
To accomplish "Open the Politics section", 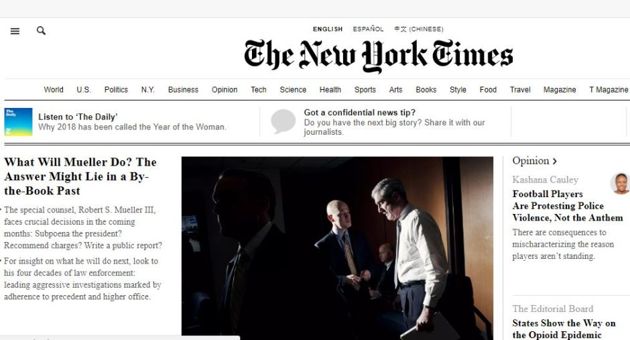I will [x=116, y=90].
